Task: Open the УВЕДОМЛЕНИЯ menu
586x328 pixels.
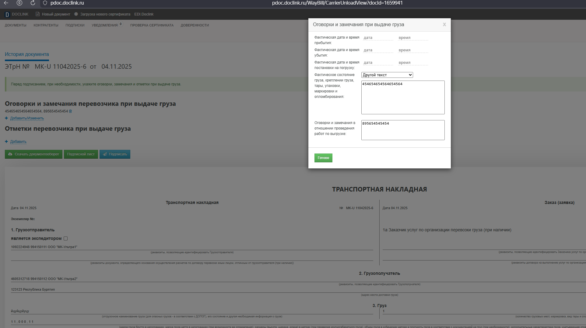Action: pyautogui.click(x=104, y=25)
